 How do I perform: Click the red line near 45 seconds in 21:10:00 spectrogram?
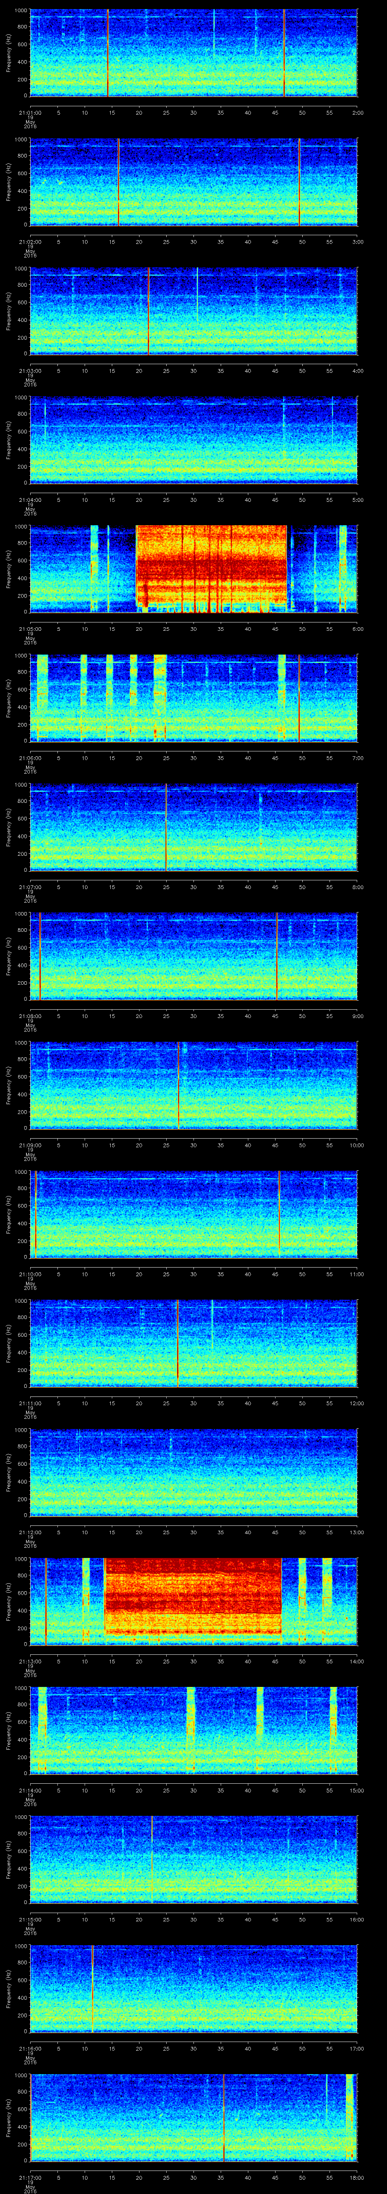click(279, 1214)
